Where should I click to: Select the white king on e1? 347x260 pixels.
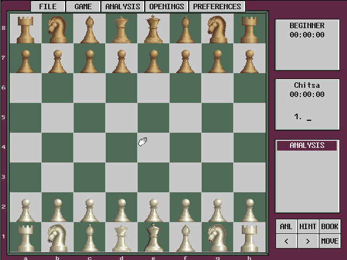[x=153, y=237]
